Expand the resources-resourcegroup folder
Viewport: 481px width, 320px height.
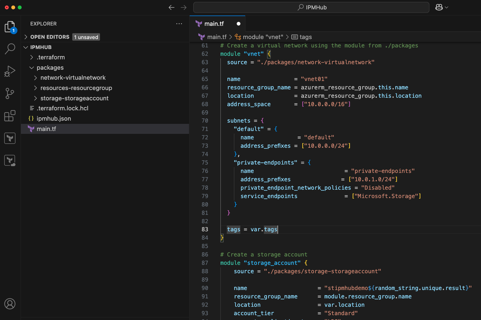[x=35, y=88]
